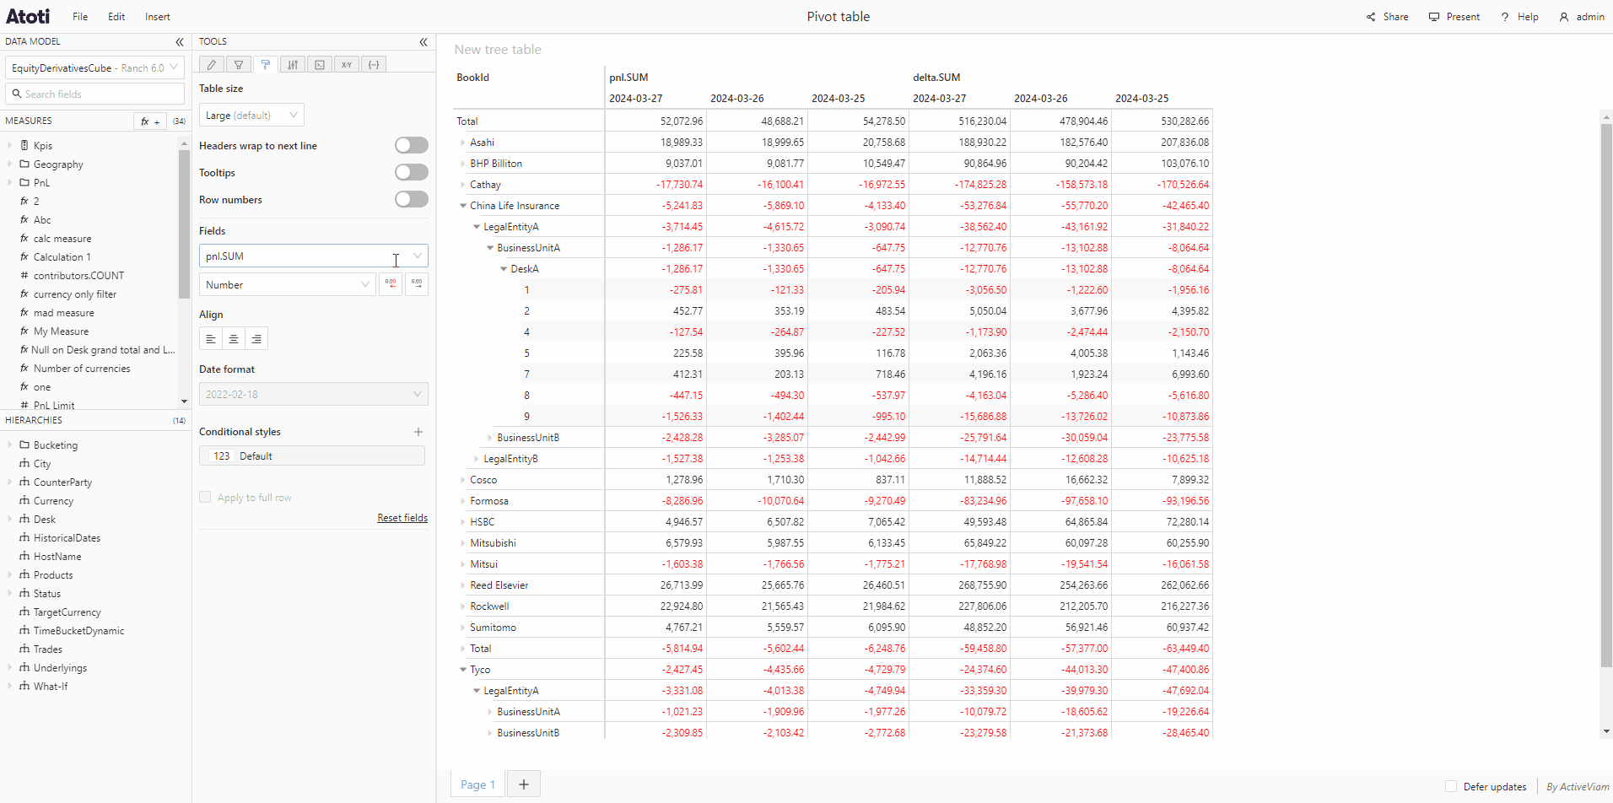This screenshot has height=803, width=1613.
Task: Click the admin user icon
Action: [1564, 17]
